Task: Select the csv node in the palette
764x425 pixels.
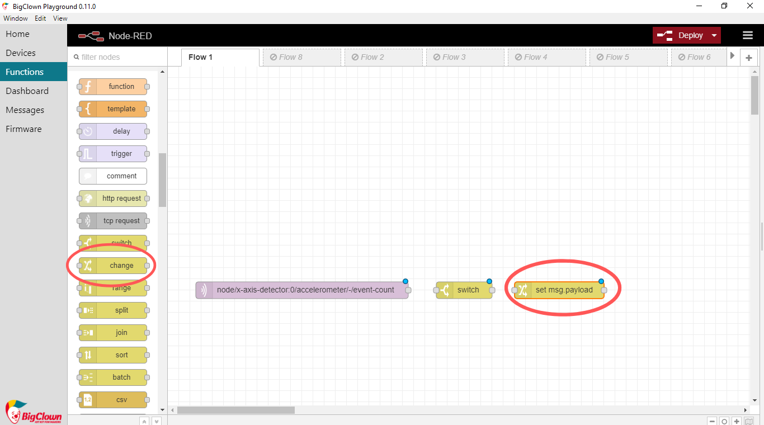Action: 113,400
